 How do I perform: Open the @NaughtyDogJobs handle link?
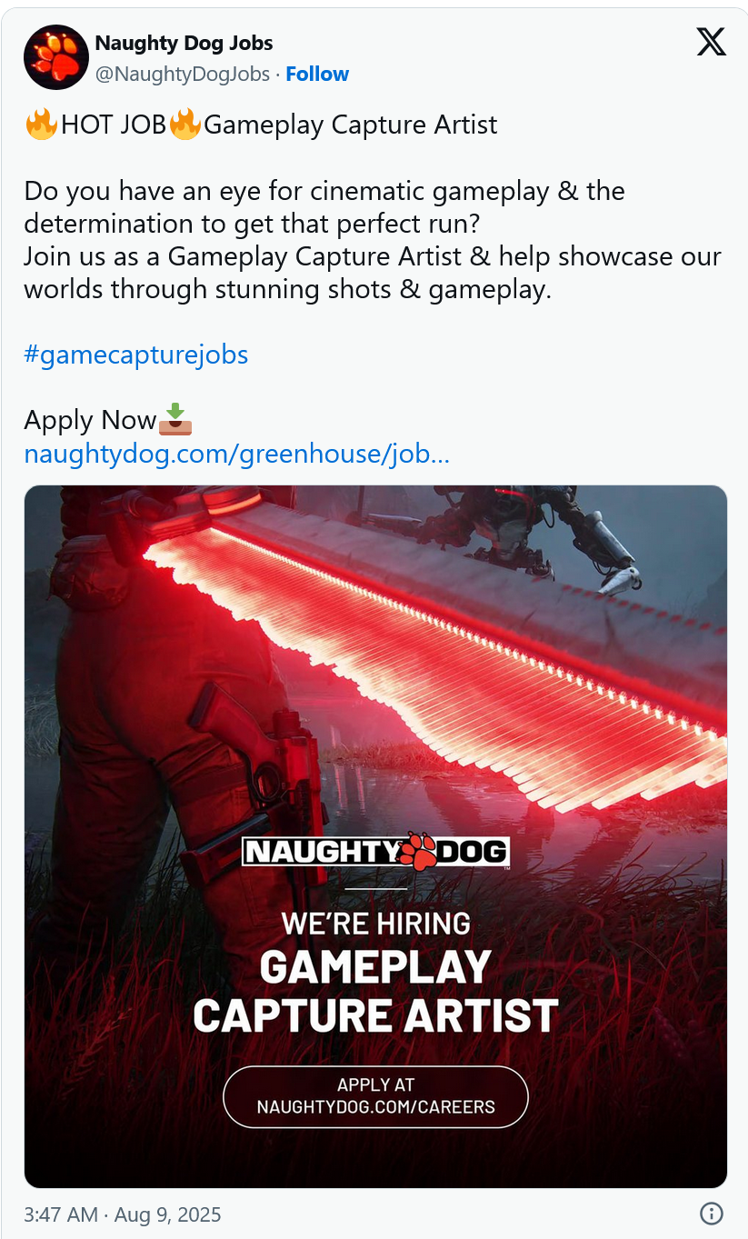(x=183, y=75)
